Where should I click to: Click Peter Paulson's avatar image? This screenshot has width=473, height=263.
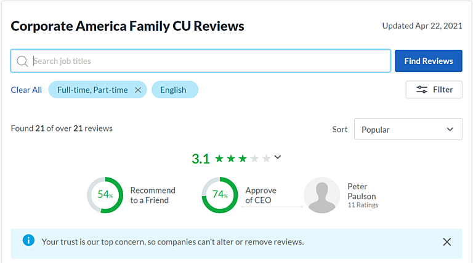[321, 195]
